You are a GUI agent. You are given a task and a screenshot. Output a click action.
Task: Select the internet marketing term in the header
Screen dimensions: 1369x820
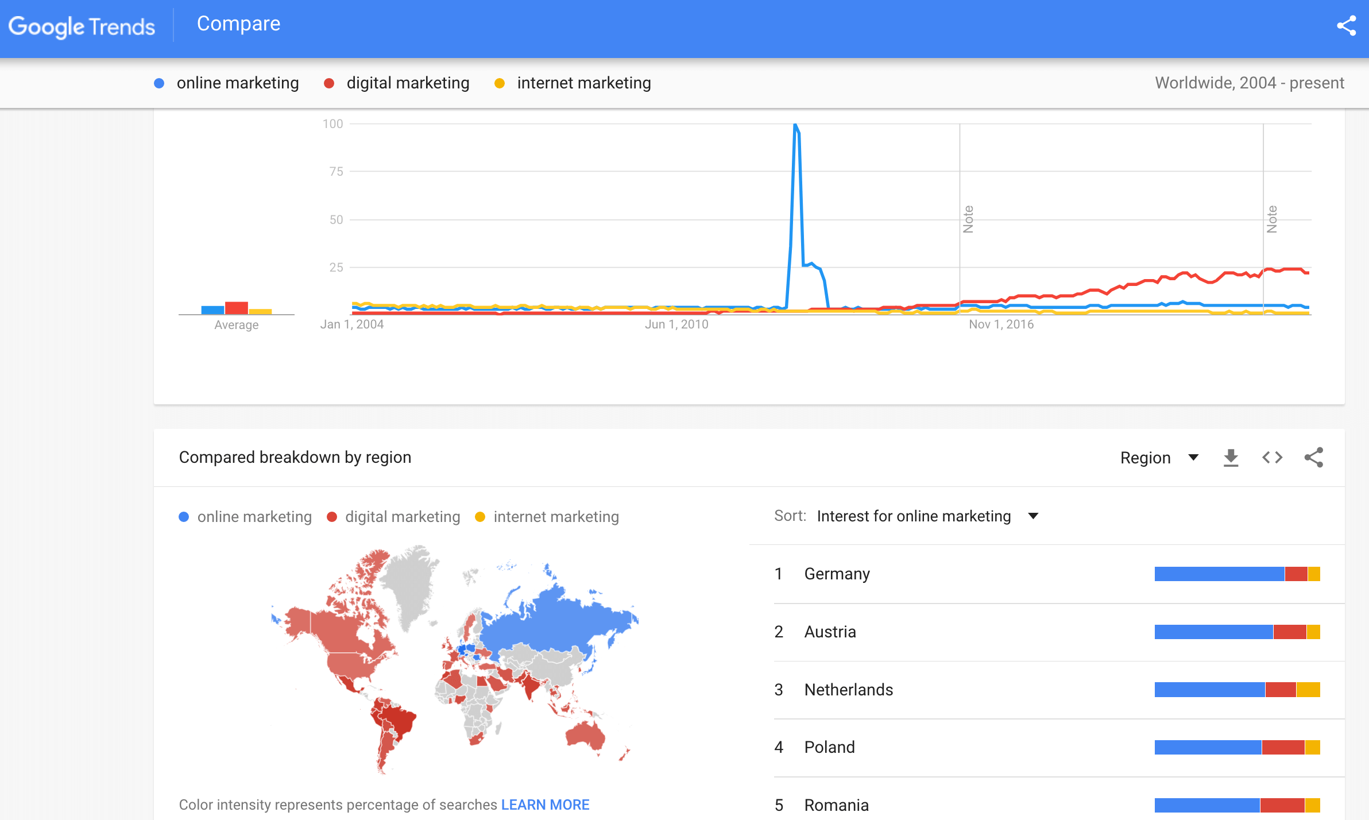[583, 83]
